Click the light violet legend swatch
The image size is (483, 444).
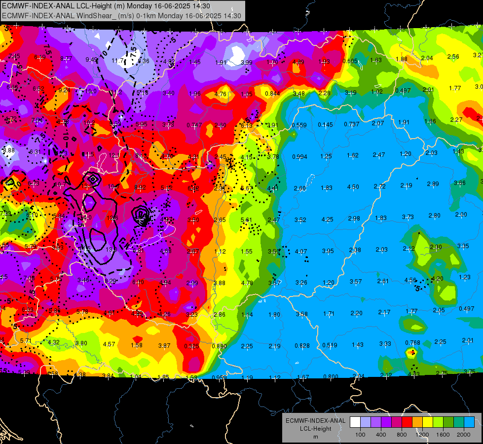376,422
